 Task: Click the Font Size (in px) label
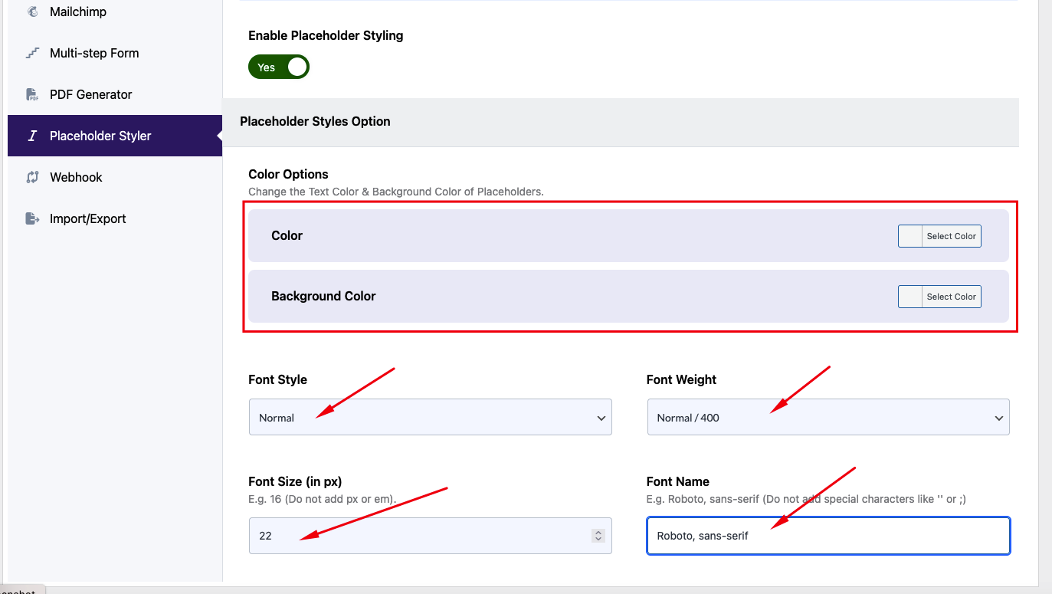295,481
